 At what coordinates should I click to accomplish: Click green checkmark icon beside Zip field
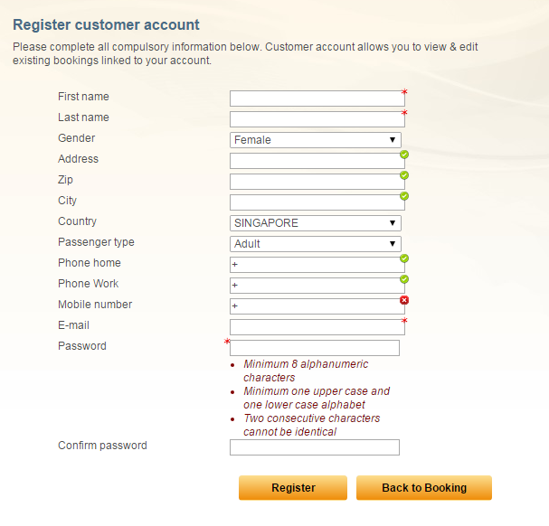404,175
